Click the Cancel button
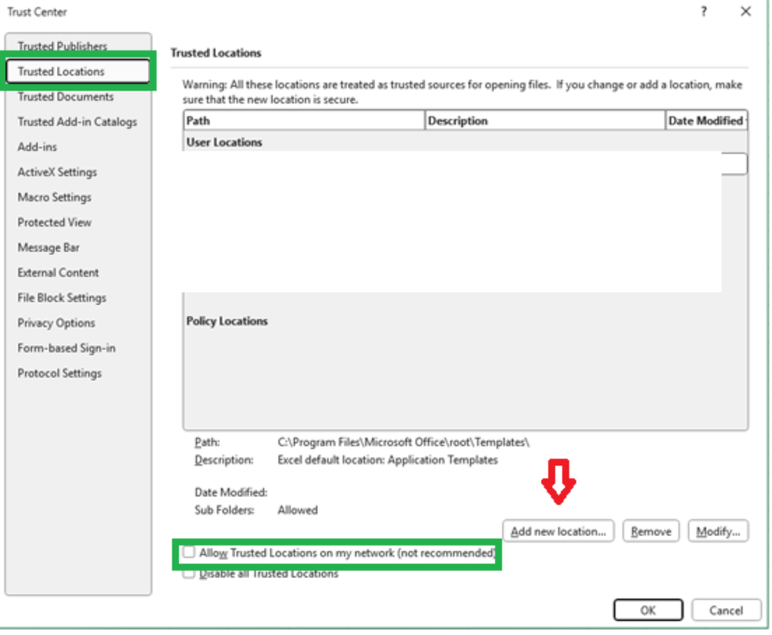 point(725,610)
